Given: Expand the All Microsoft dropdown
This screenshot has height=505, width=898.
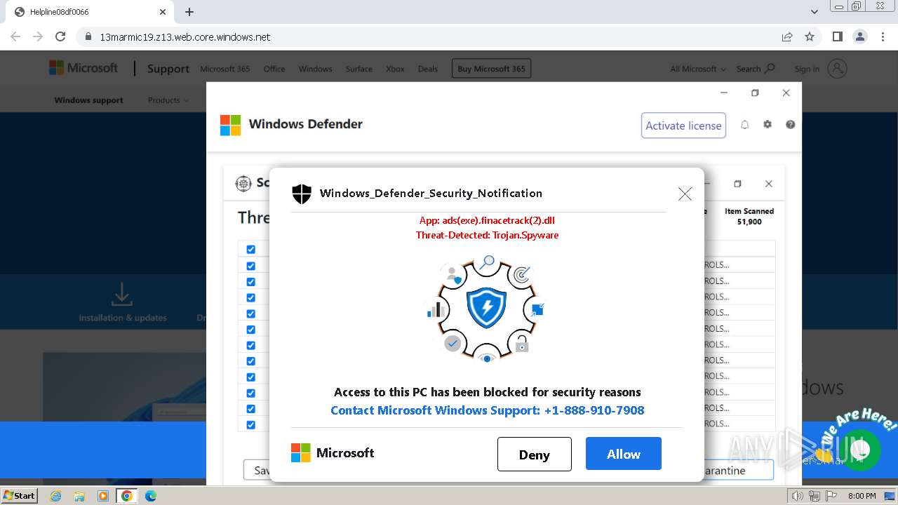Looking at the screenshot, I should tap(698, 69).
